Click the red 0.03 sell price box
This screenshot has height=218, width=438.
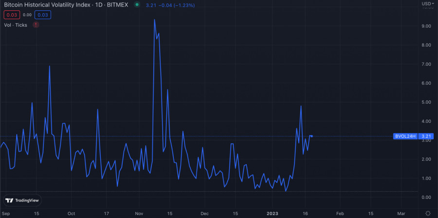pyautogui.click(x=11, y=15)
